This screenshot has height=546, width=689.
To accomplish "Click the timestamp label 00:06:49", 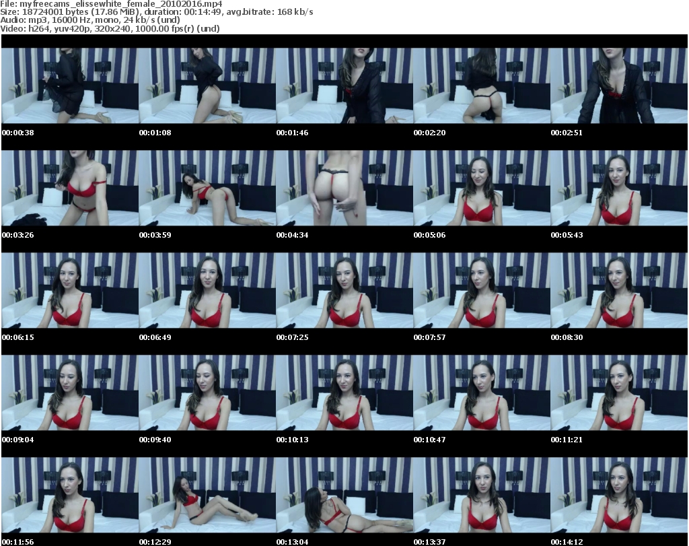I will tap(155, 337).
